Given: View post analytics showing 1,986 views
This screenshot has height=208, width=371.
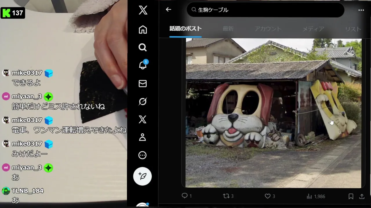Looking at the screenshot, I should (316, 196).
